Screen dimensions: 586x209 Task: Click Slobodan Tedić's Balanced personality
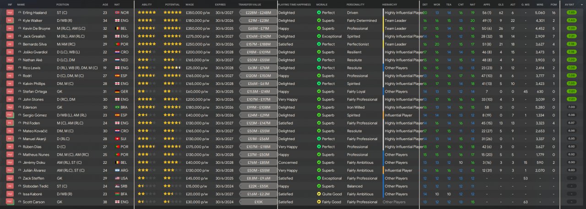355,186
